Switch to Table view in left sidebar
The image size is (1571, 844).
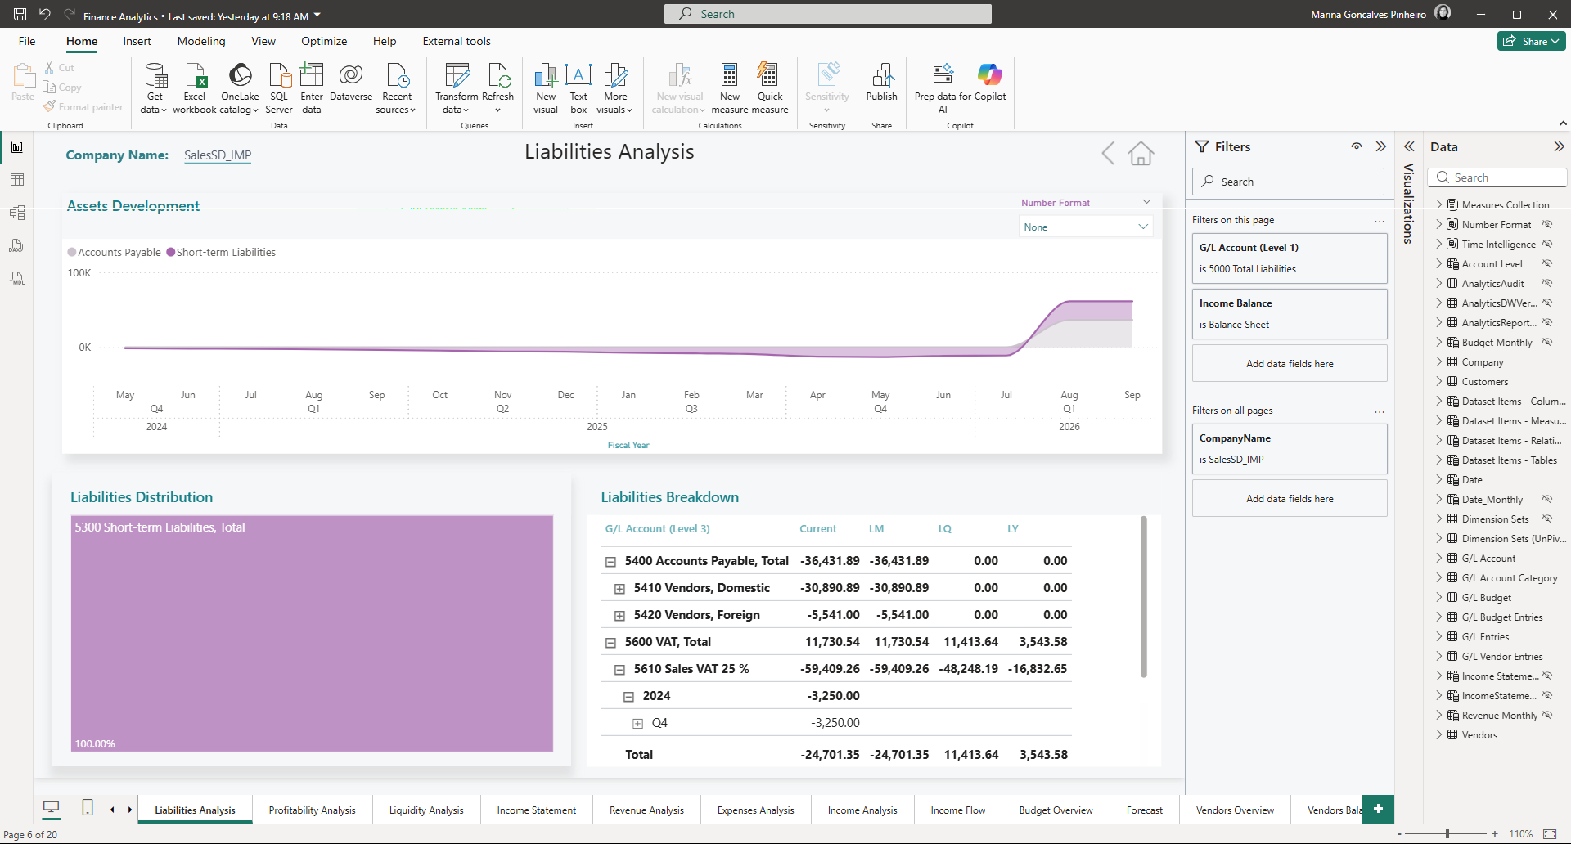click(17, 180)
